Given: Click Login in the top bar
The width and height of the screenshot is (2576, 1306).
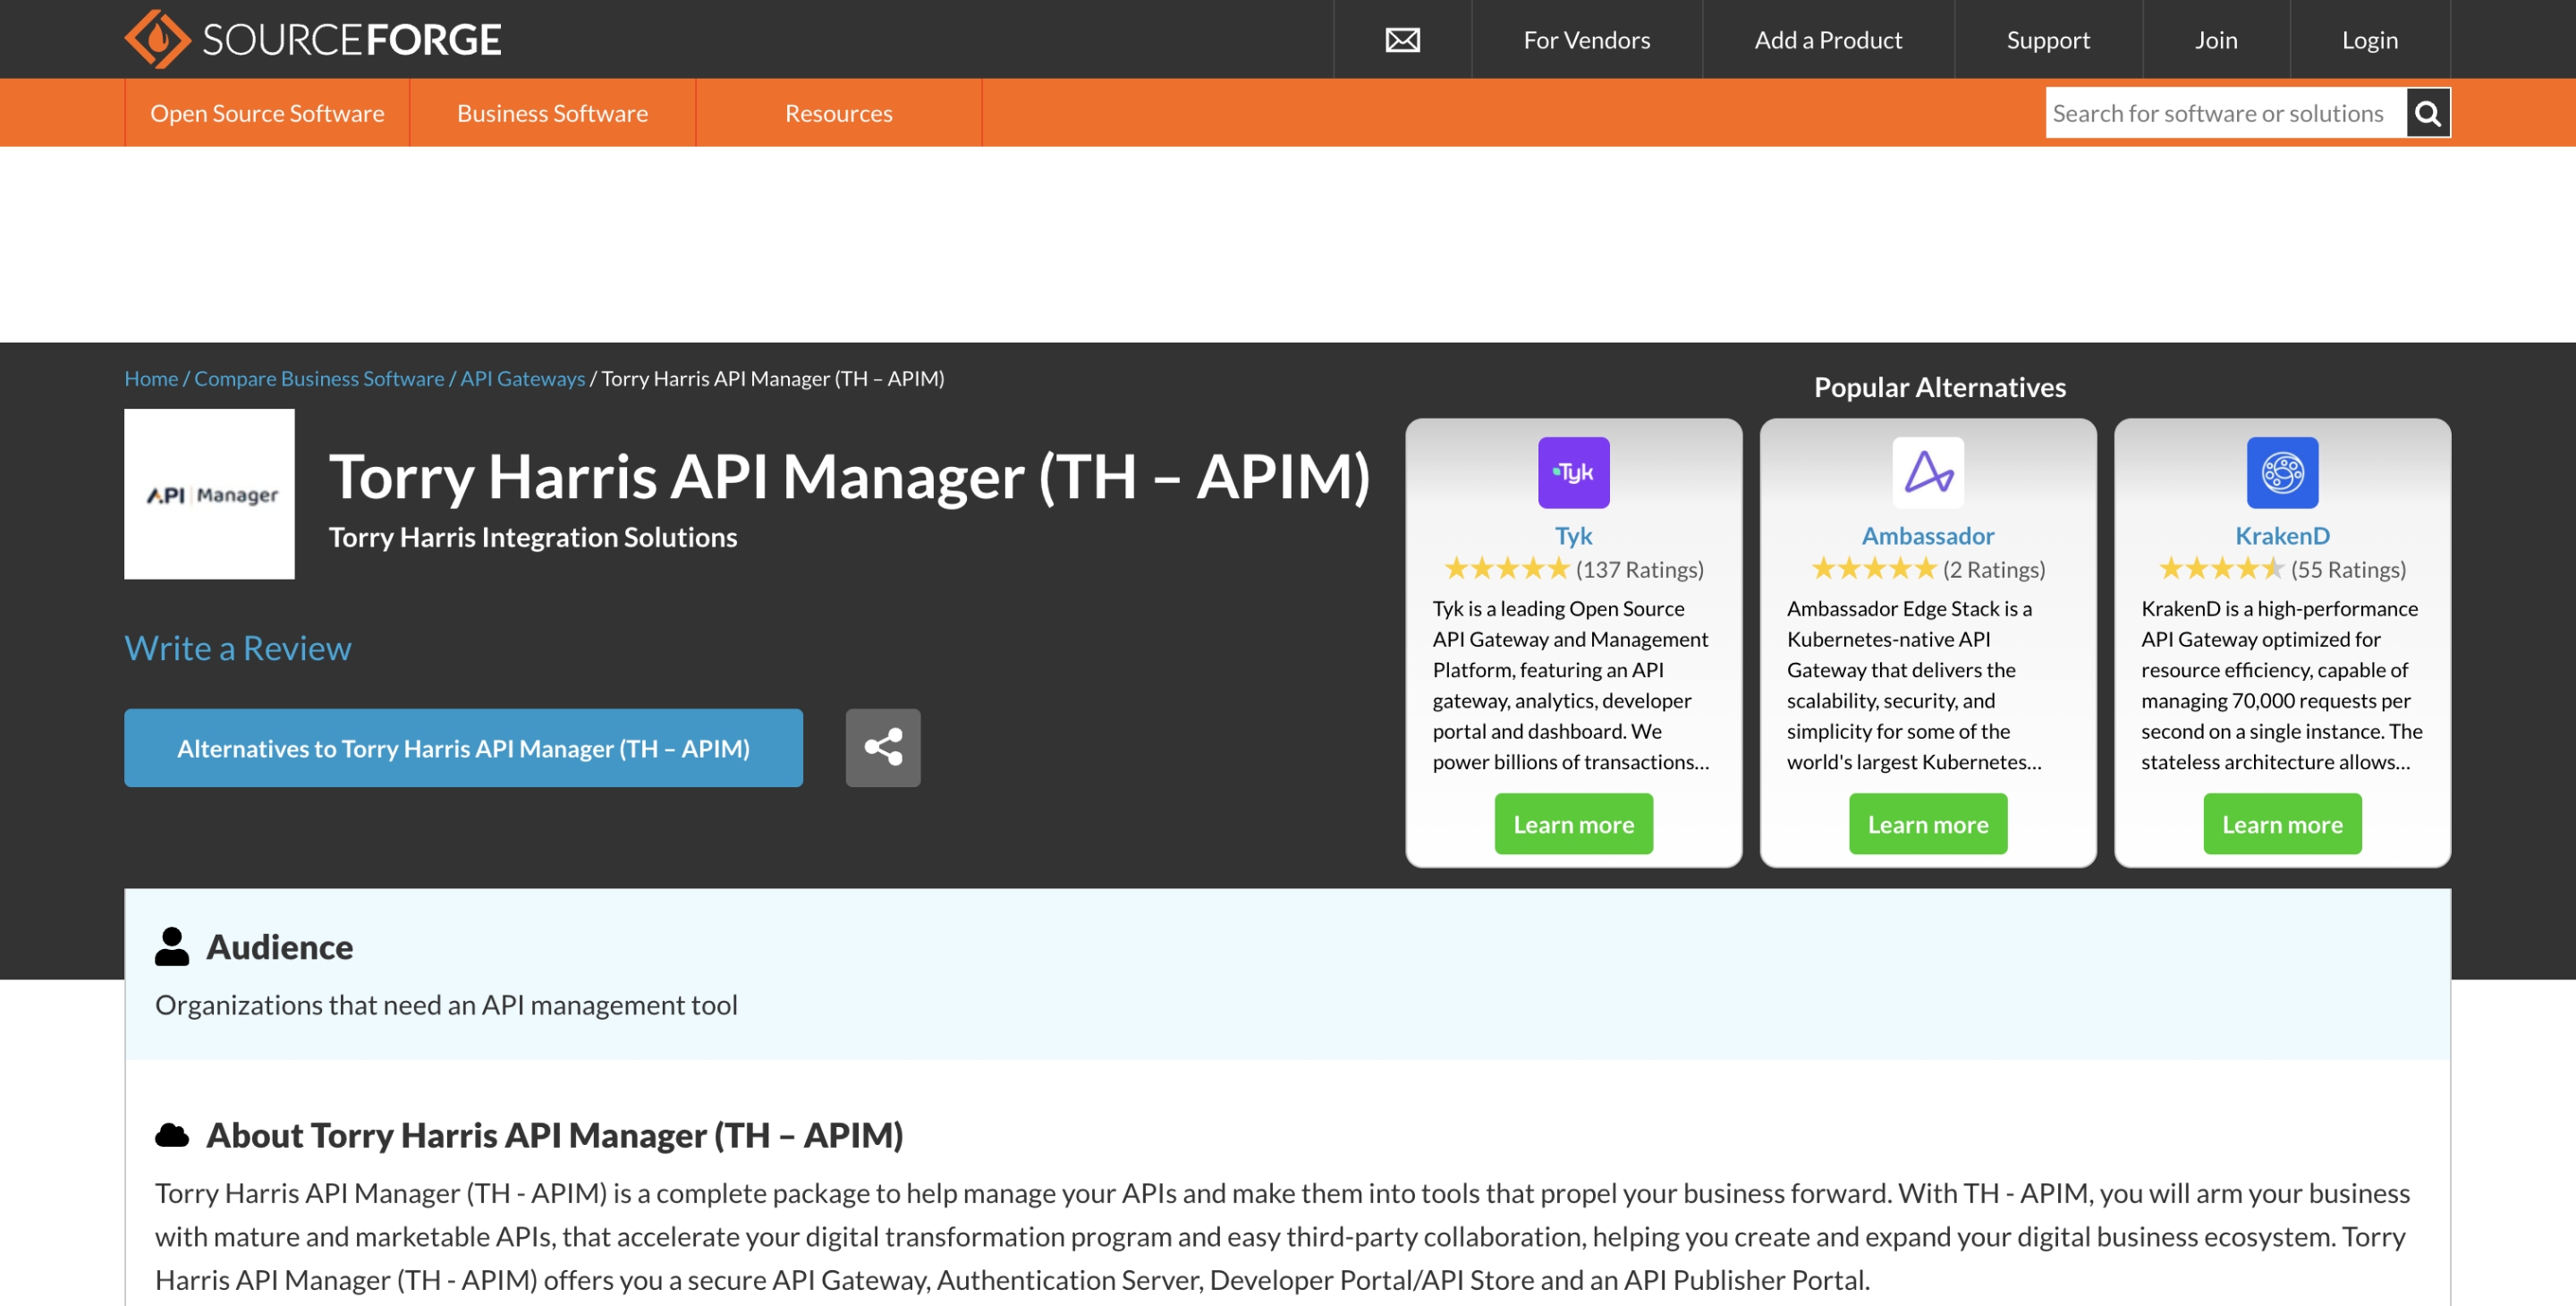Looking at the screenshot, I should 2369,40.
